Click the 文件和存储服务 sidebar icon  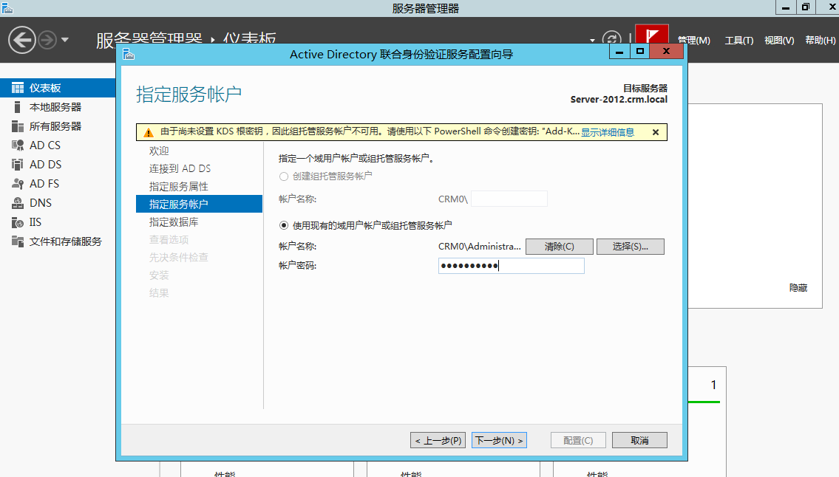click(18, 241)
